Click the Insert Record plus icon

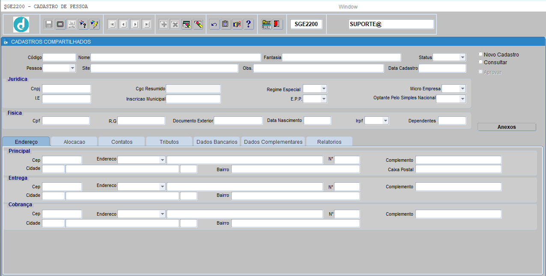coord(164,24)
